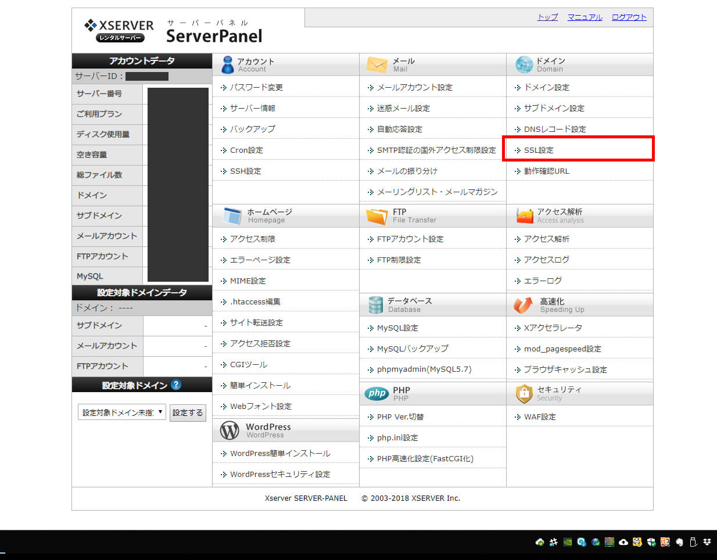Click the Database cylinder icon
Screen dimensions: 717x560
(x=376, y=305)
